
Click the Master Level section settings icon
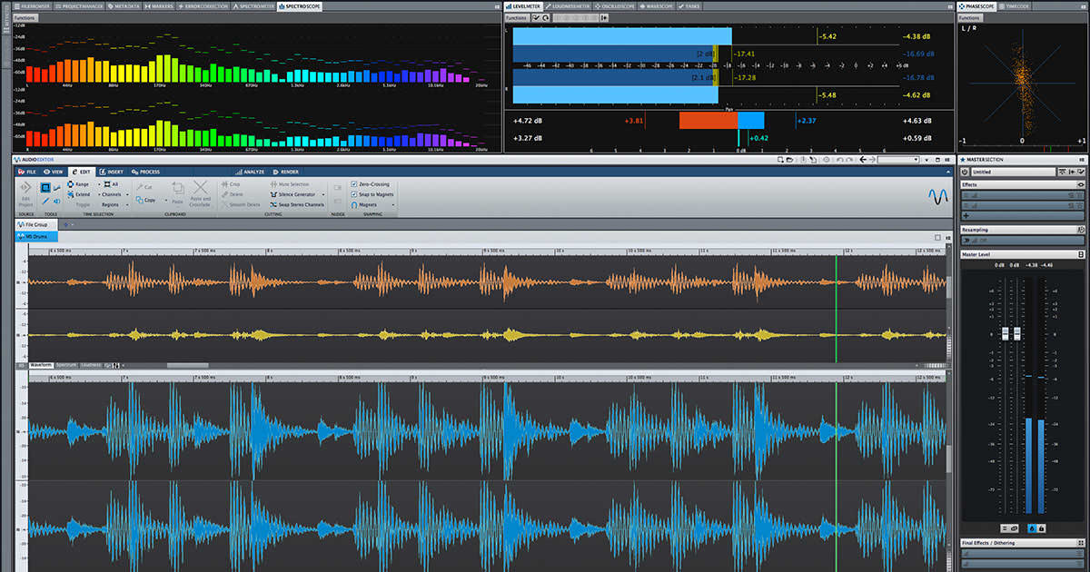pos(1081,253)
